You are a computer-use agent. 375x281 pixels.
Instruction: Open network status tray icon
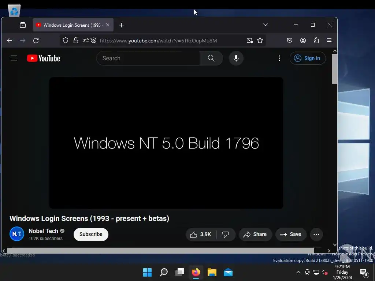click(316, 272)
